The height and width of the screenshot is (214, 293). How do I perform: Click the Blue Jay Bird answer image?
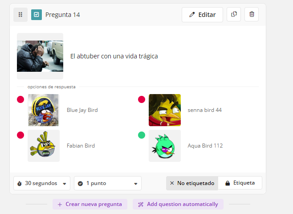click(44, 110)
